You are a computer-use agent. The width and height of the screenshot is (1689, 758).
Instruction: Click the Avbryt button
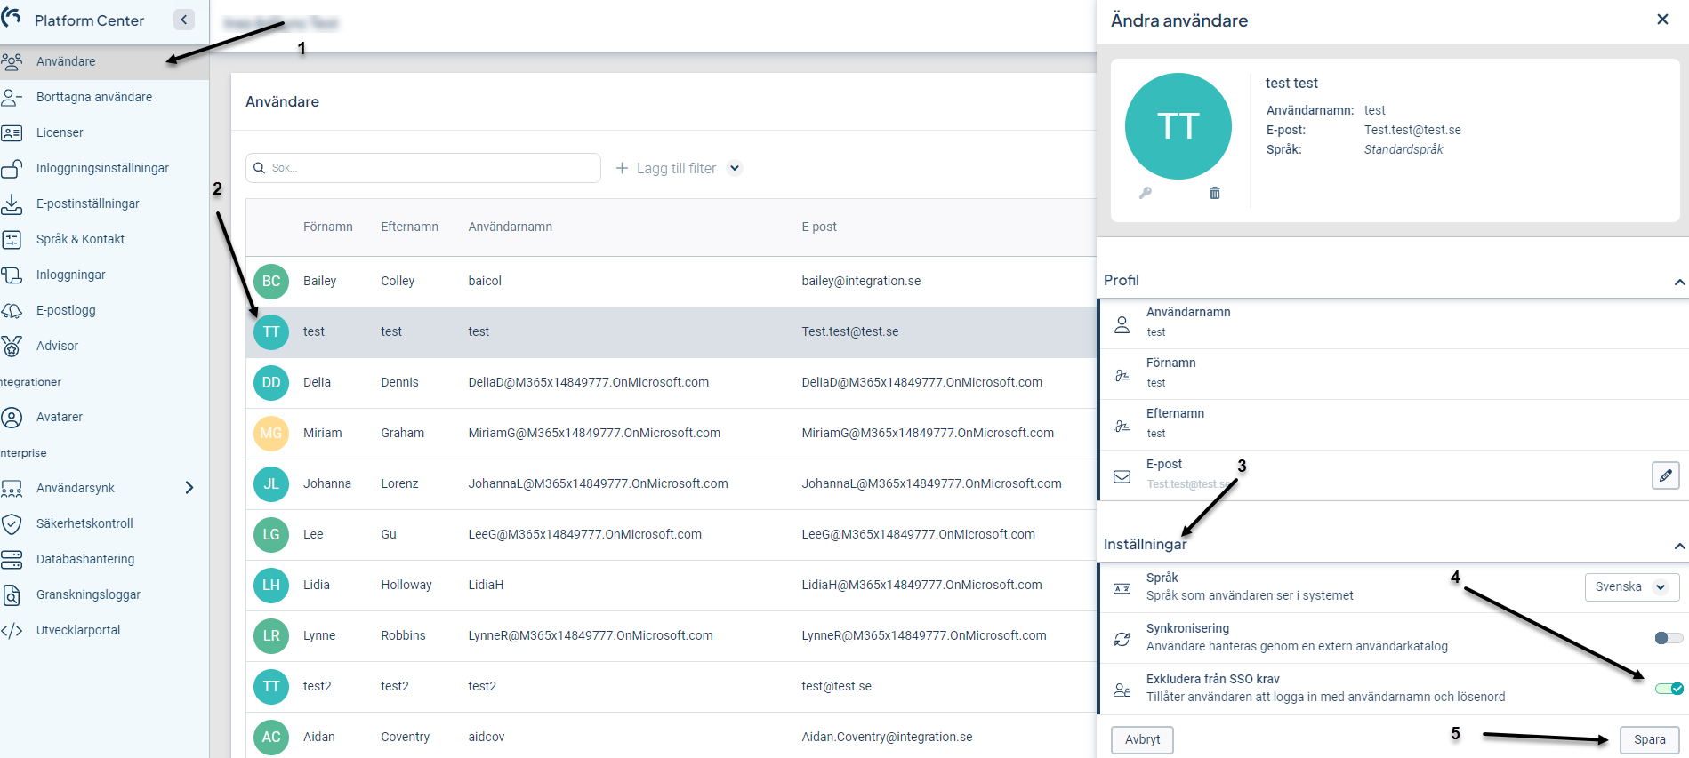[x=1142, y=739]
